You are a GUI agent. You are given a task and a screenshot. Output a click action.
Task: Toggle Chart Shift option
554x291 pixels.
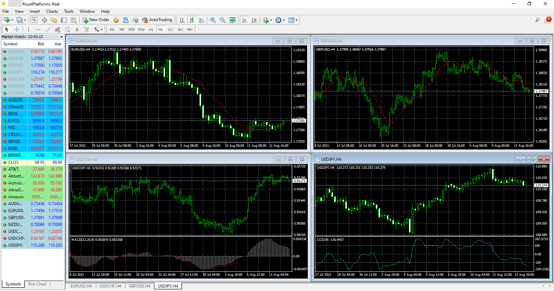[x=254, y=20]
